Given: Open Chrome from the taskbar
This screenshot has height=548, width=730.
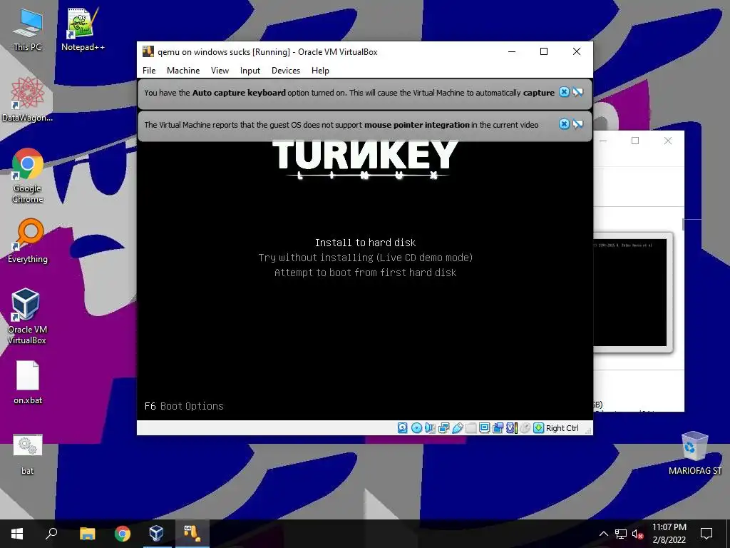Looking at the screenshot, I should (x=123, y=534).
